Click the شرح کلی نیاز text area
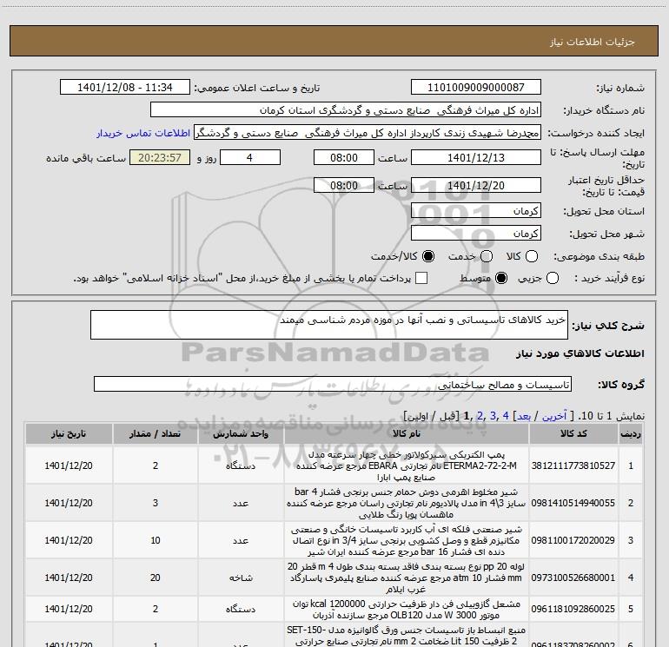The height and width of the screenshot is (647, 669). coord(329,325)
